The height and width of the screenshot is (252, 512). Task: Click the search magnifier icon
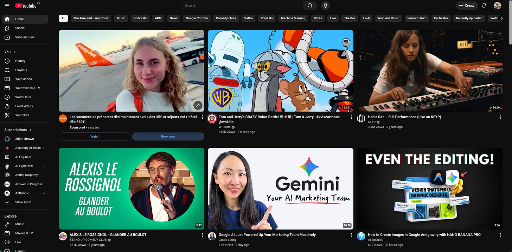[x=309, y=5]
